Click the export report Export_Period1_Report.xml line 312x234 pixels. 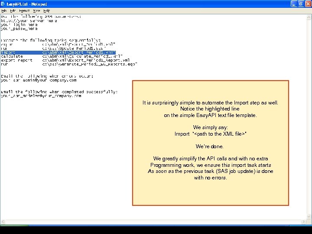coord(65,60)
